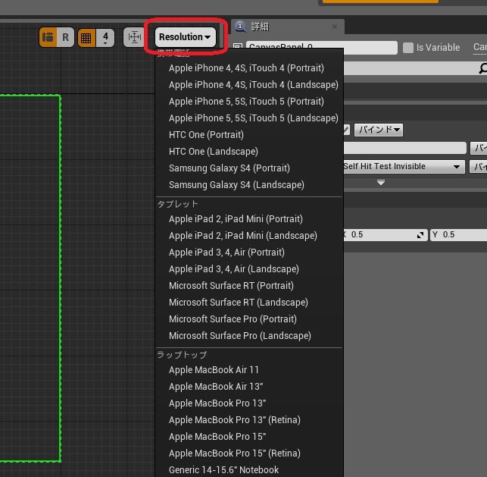Click the magnifier icon on the 詳細 tab
The width and height of the screenshot is (487, 477).
(240, 27)
